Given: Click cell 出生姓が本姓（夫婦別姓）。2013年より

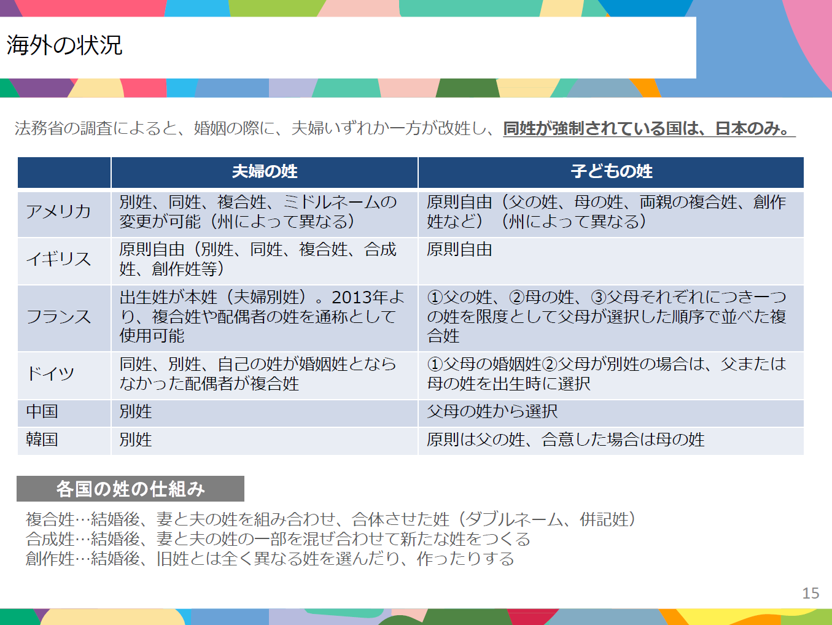Looking at the screenshot, I should tap(265, 317).
